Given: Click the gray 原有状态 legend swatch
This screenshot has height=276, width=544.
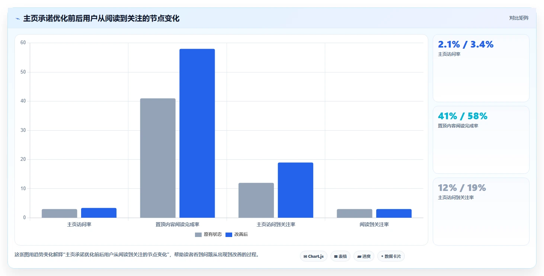Looking at the screenshot, I should click(x=198, y=235).
